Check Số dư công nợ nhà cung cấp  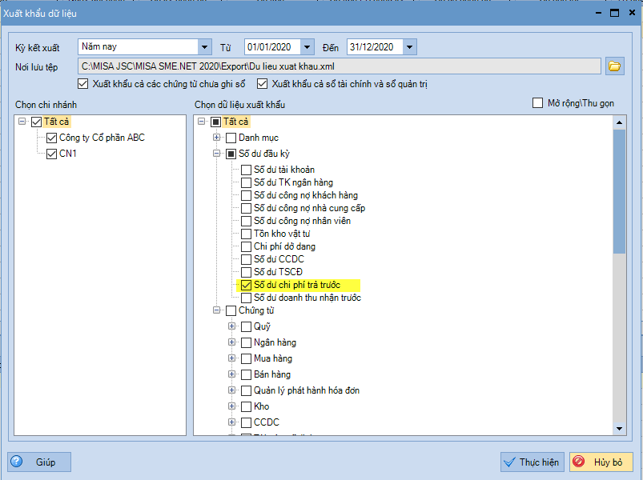[246, 208]
